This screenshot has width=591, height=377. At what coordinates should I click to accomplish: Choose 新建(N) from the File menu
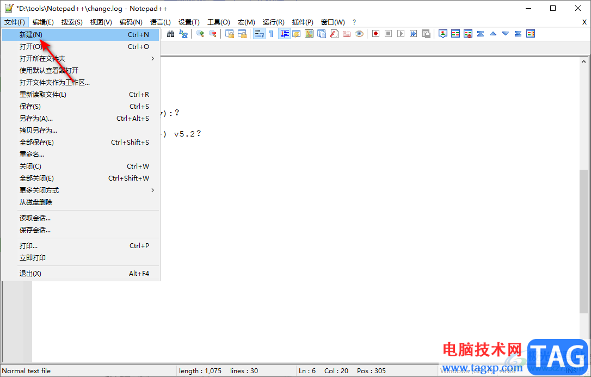(81, 35)
